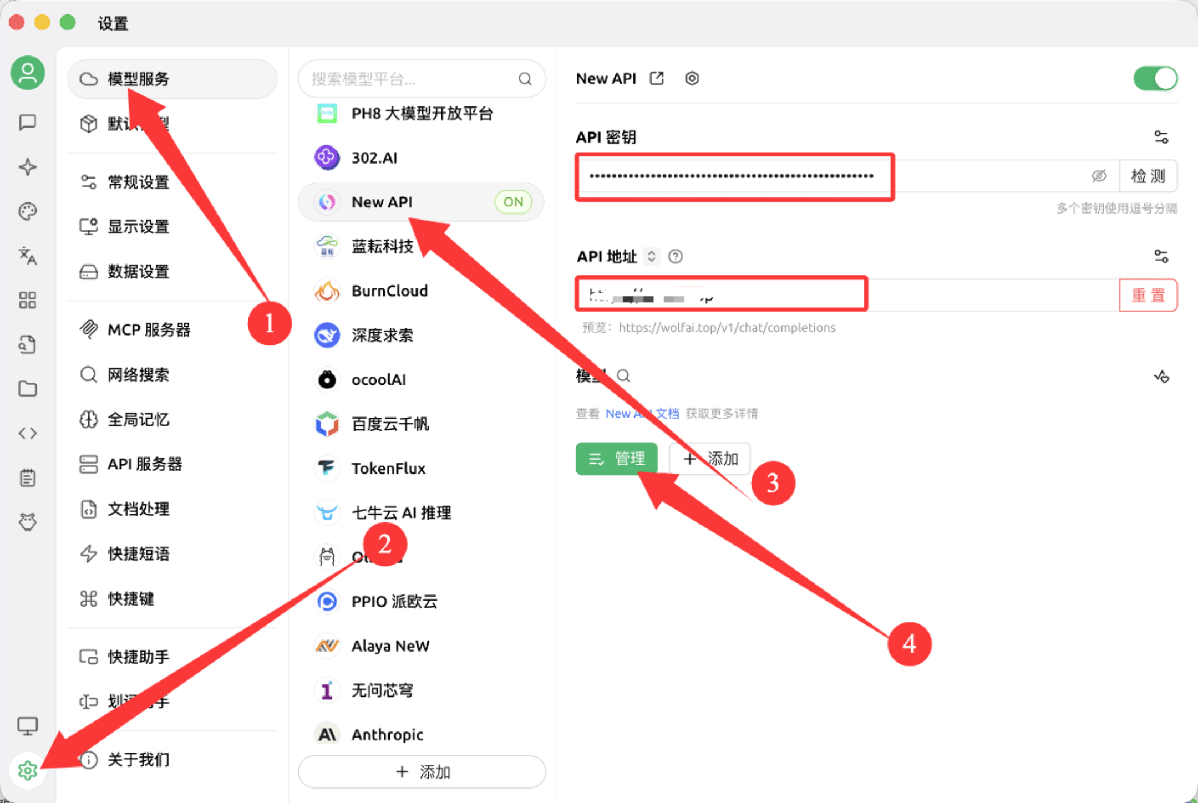1198x803 pixels.
Task: Click 添加 button below provider list
Action: pos(422,771)
